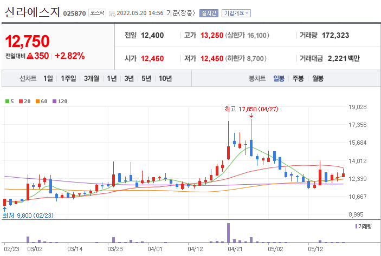Screen dimensions: 381x256
Task: Click the 거래량 value 172,323
Action: (335, 35)
